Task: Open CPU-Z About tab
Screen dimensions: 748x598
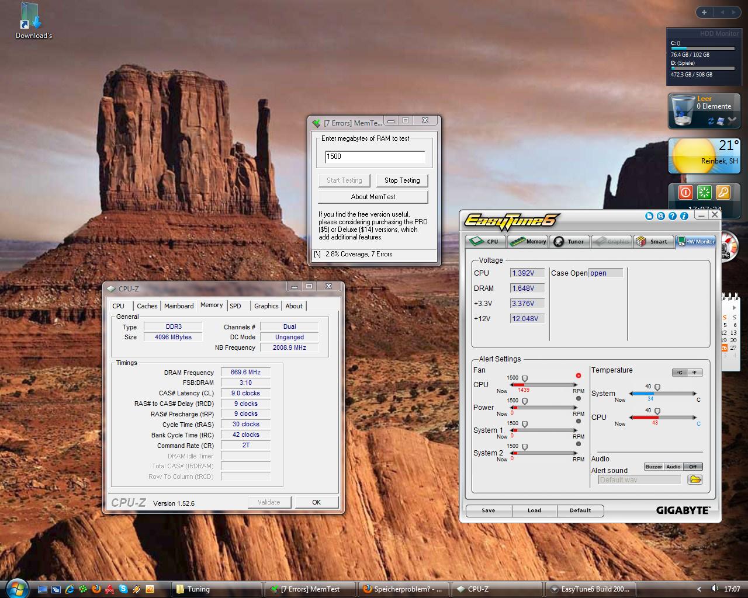Action: [x=294, y=306]
